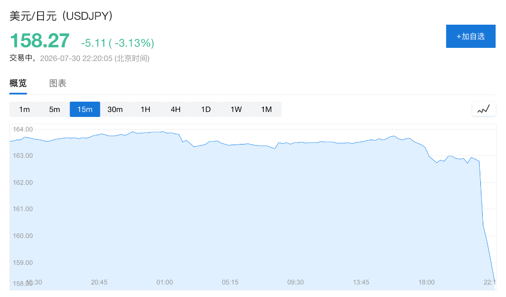Show the 1W weekly chart
The height and width of the screenshot is (297, 506).
coord(236,109)
